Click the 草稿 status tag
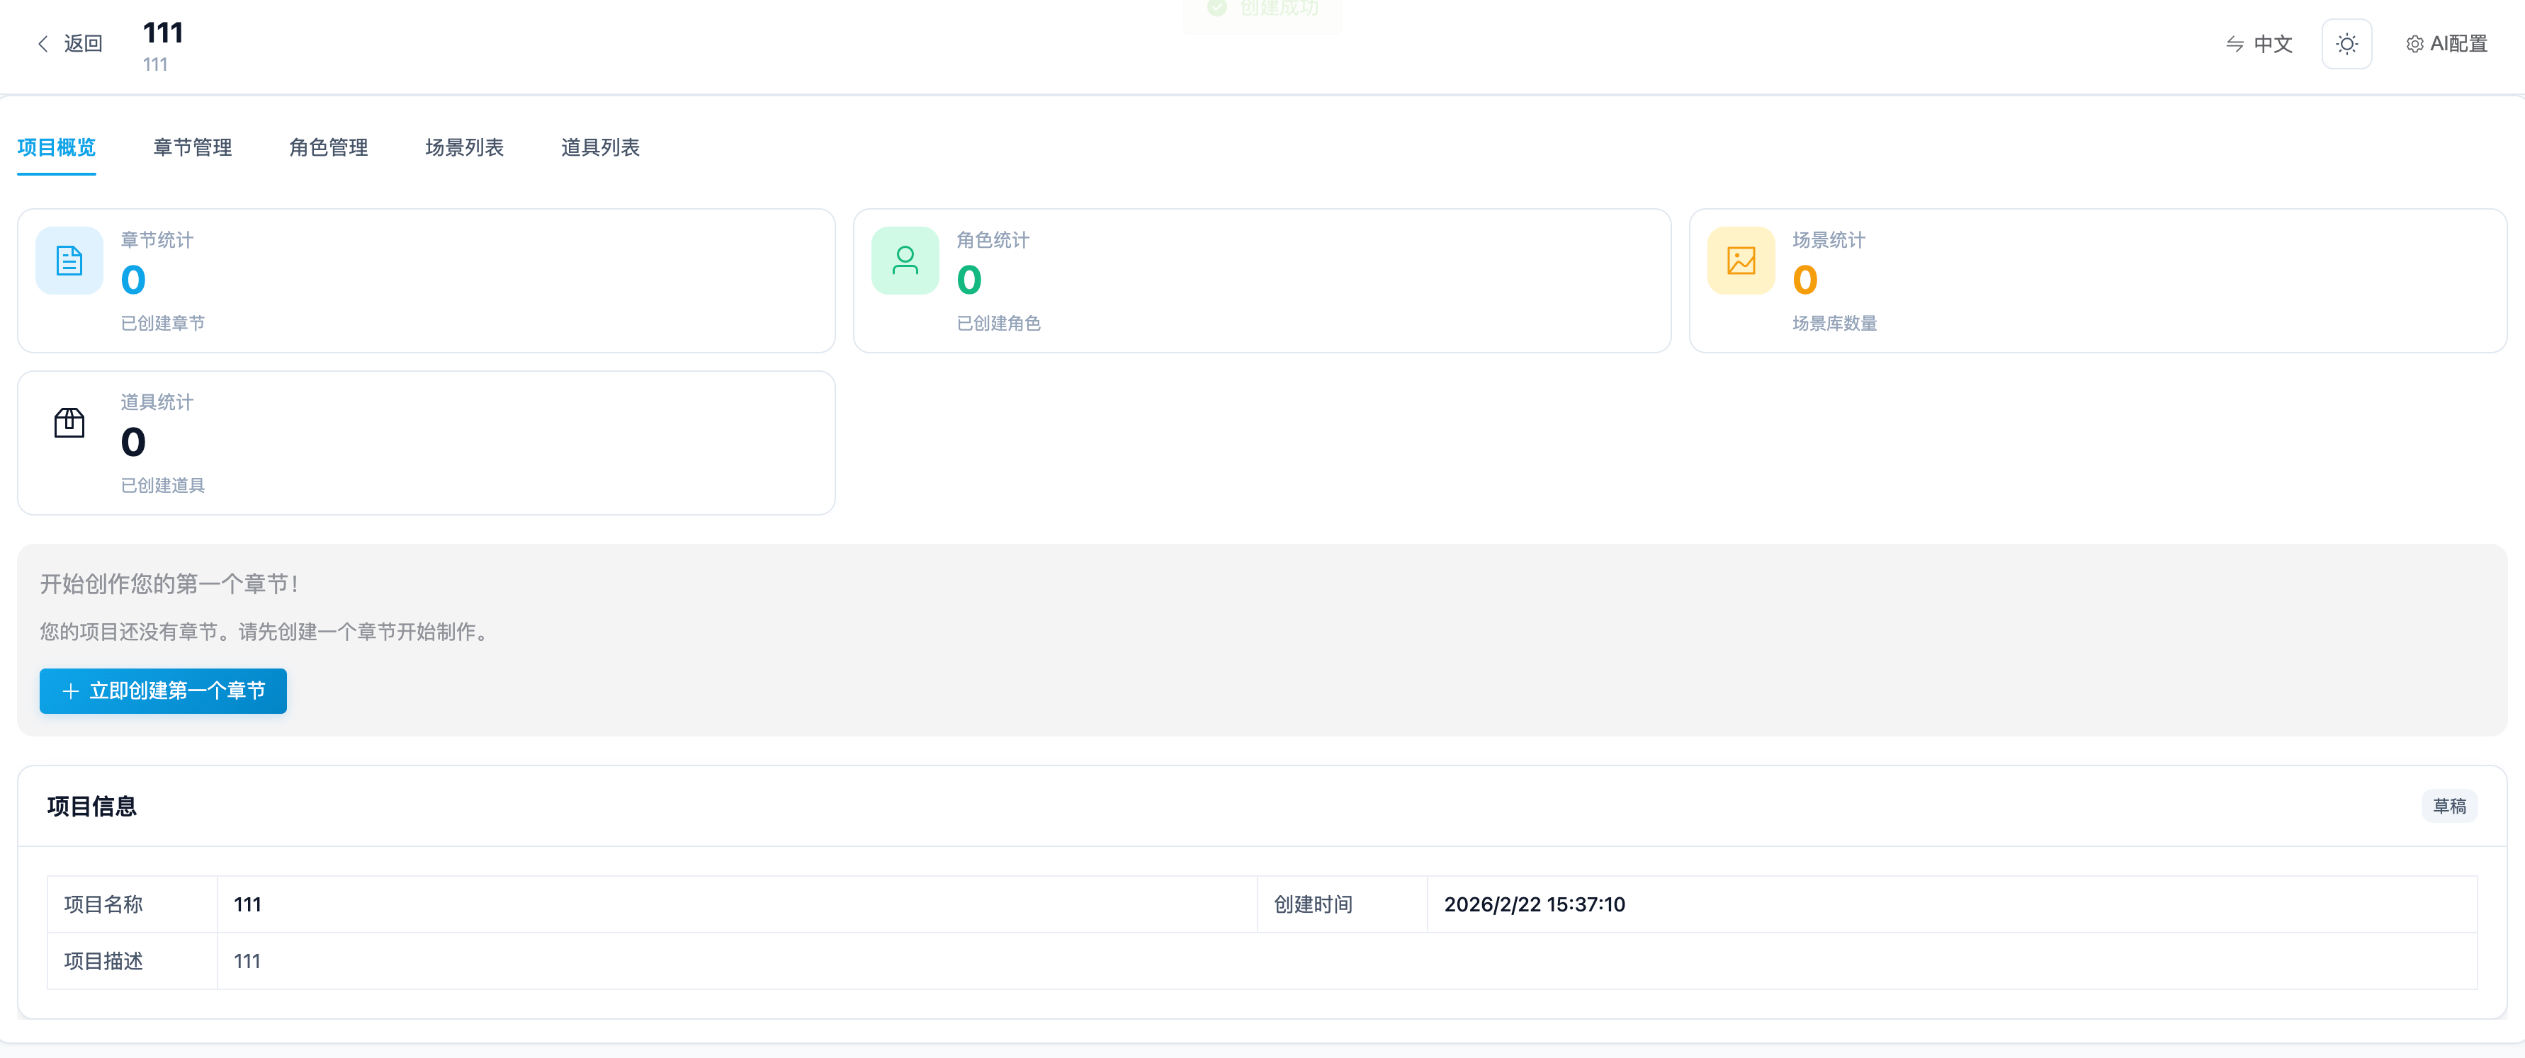The height and width of the screenshot is (1058, 2525). click(x=2448, y=805)
